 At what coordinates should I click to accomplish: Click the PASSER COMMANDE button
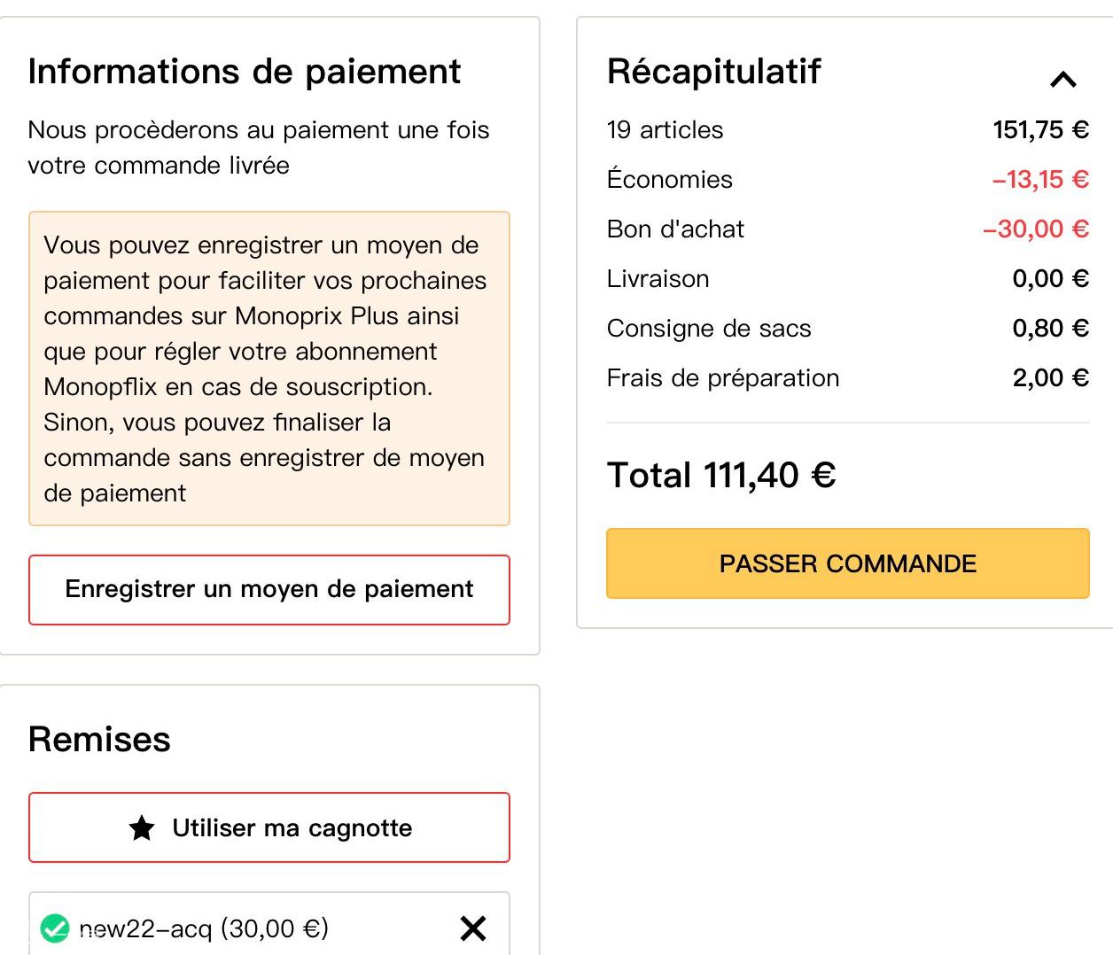(847, 563)
